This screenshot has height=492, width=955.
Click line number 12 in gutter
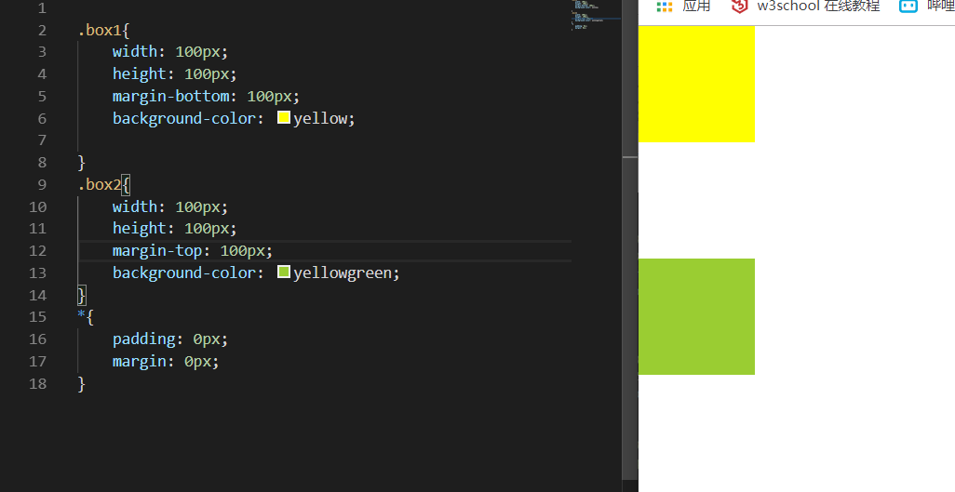point(38,251)
